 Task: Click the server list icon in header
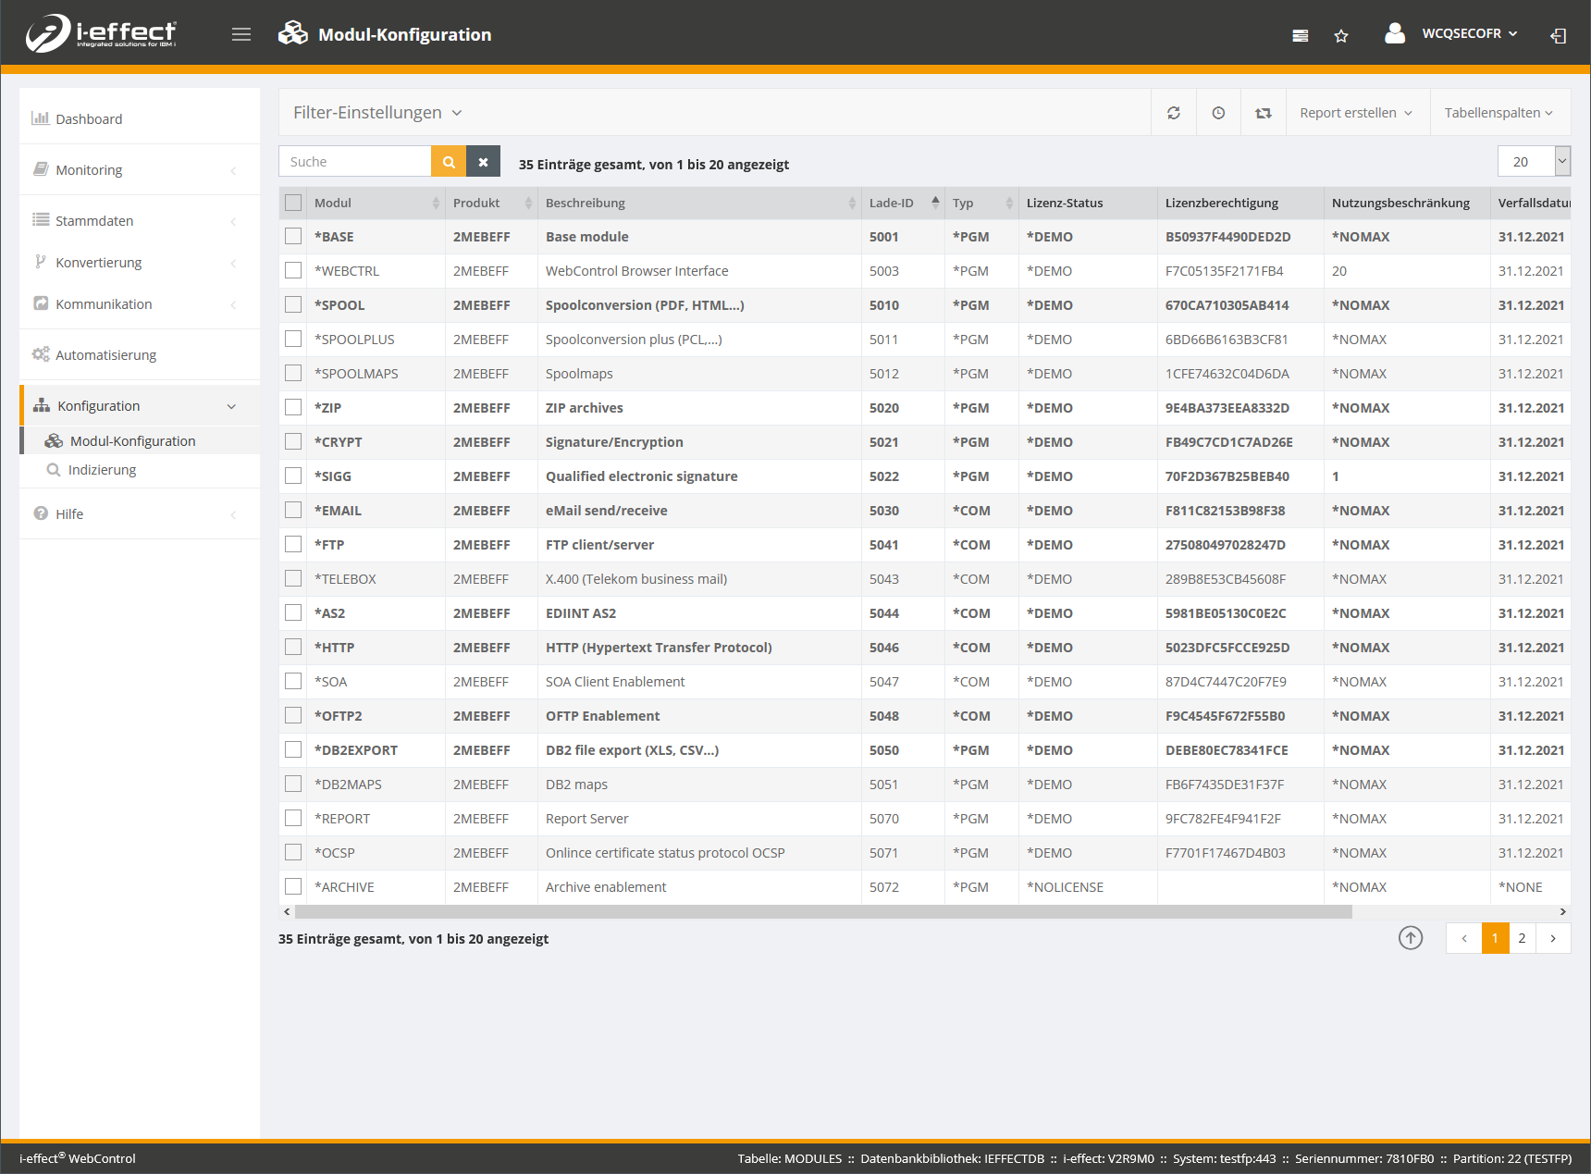pos(1300,36)
